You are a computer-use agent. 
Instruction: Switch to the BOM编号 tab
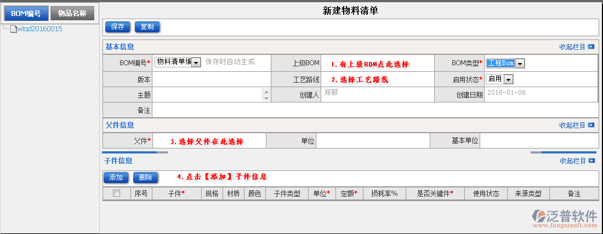[x=25, y=14]
